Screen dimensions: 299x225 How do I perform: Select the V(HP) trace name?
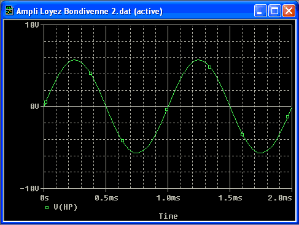click(x=66, y=207)
